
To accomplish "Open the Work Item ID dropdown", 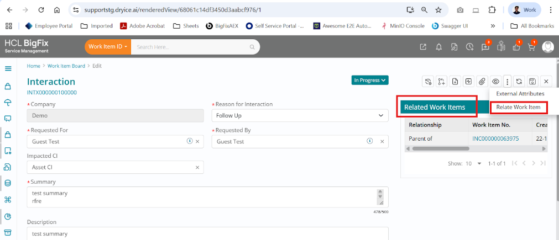I will (x=108, y=46).
